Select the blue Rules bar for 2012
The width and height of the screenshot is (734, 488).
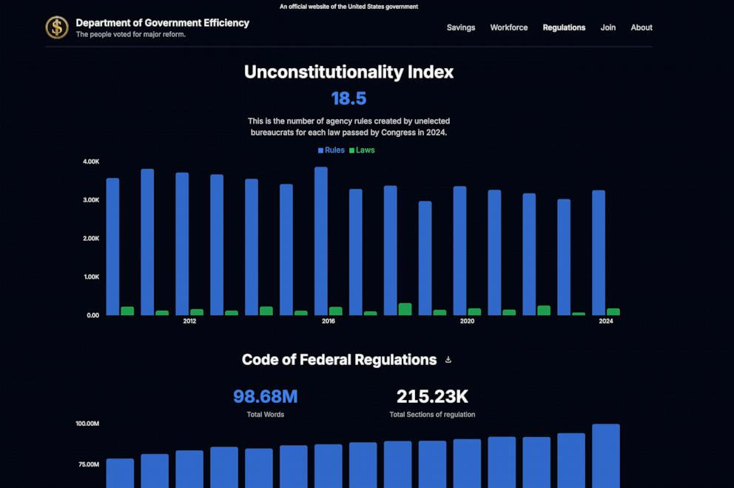pyautogui.click(x=182, y=244)
